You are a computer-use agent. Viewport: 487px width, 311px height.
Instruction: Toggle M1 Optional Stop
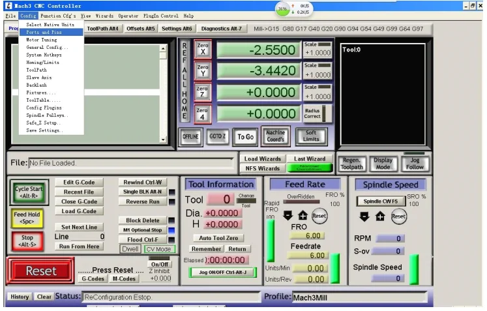click(143, 230)
